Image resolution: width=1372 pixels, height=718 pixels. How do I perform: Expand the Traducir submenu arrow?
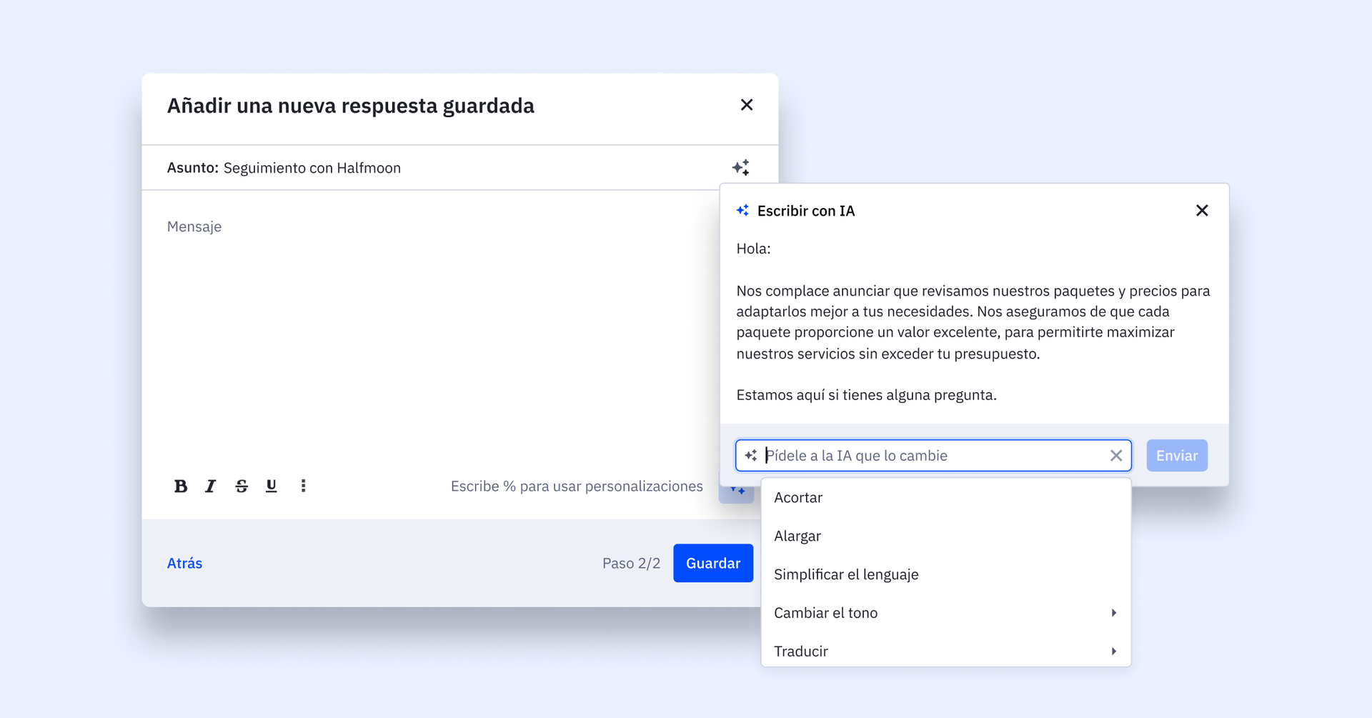[1113, 652]
